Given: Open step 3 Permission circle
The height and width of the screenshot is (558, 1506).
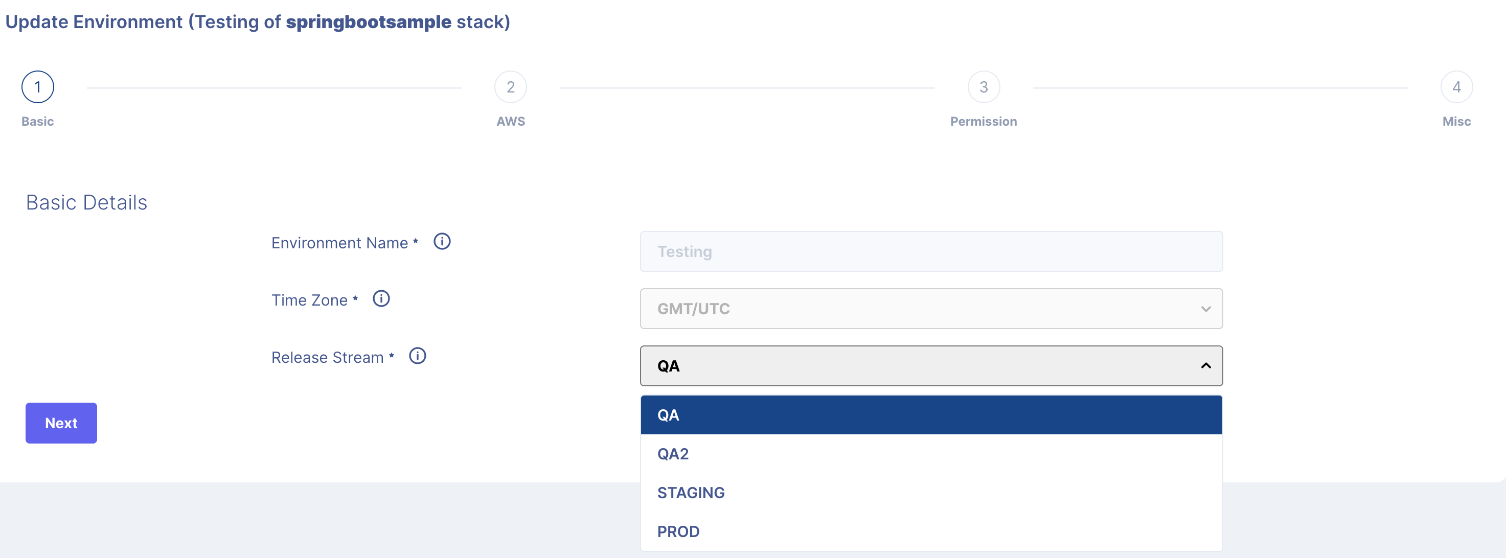Looking at the screenshot, I should (x=984, y=87).
